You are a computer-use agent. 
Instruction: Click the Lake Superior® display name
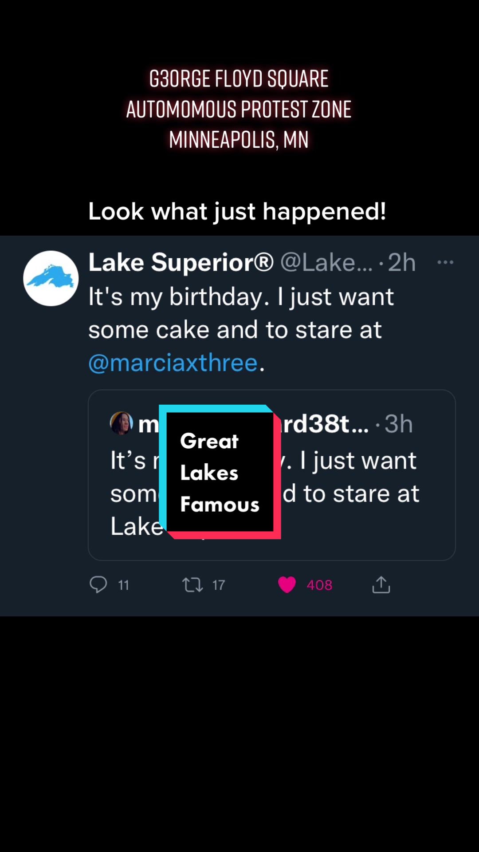coord(181,262)
